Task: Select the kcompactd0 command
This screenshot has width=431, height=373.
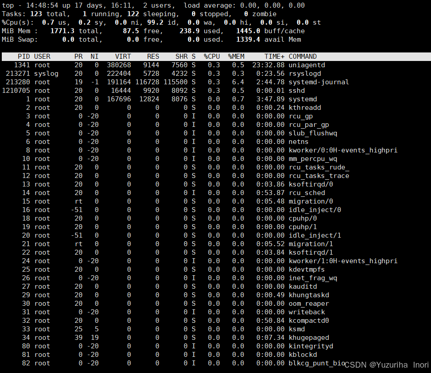Action: [309, 320]
